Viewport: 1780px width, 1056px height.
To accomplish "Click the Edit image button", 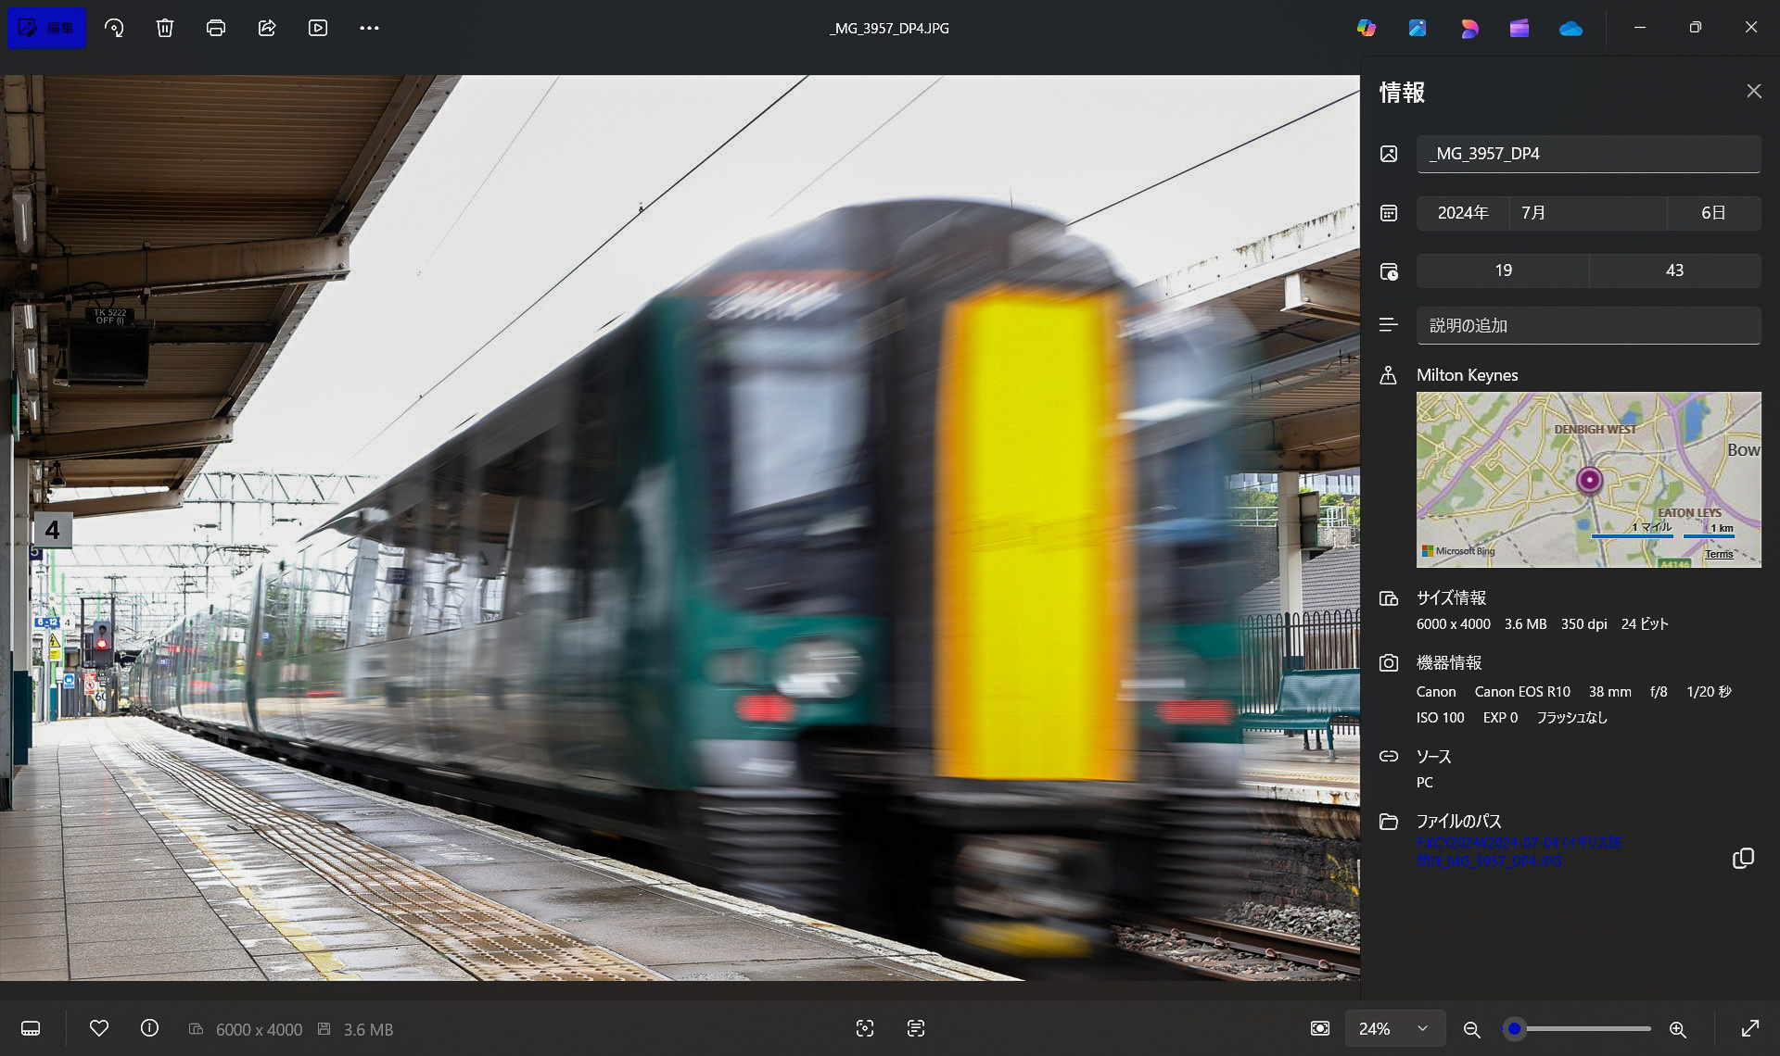I will tap(46, 28).
